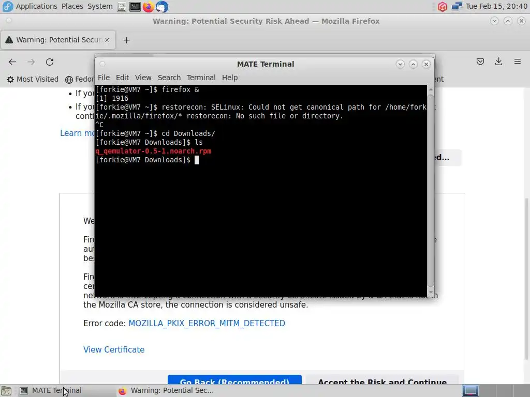Open the Edit menu in MATE Terminal
Image resolution: width=530 pixels, height=397 pixels.
click(x=122, y=78)
